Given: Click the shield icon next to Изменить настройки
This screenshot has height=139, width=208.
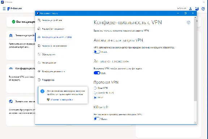Looking at the screenshot, I should pyautogui.click(x=48, y=100).
